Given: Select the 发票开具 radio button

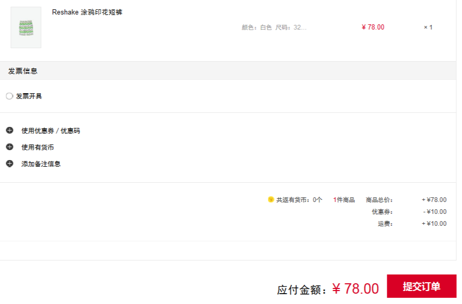Looking at the screenshot, I should tap(9, 96).
